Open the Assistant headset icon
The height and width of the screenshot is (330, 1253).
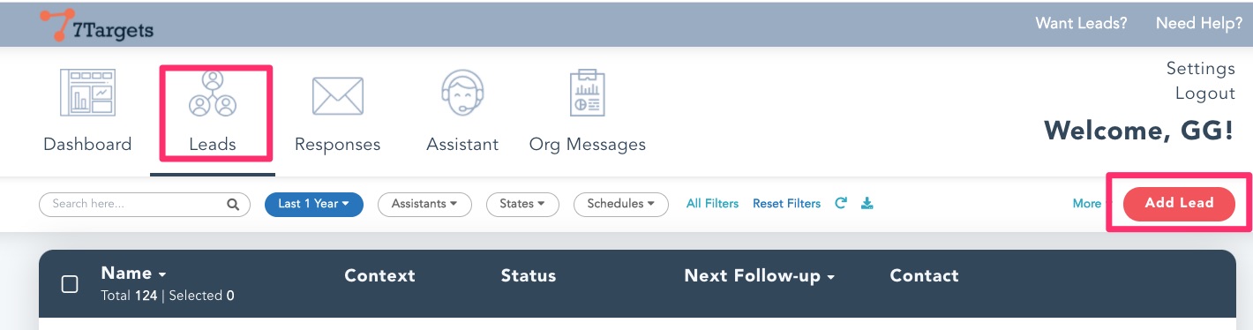pyautogui.click(x=462, y=93)
